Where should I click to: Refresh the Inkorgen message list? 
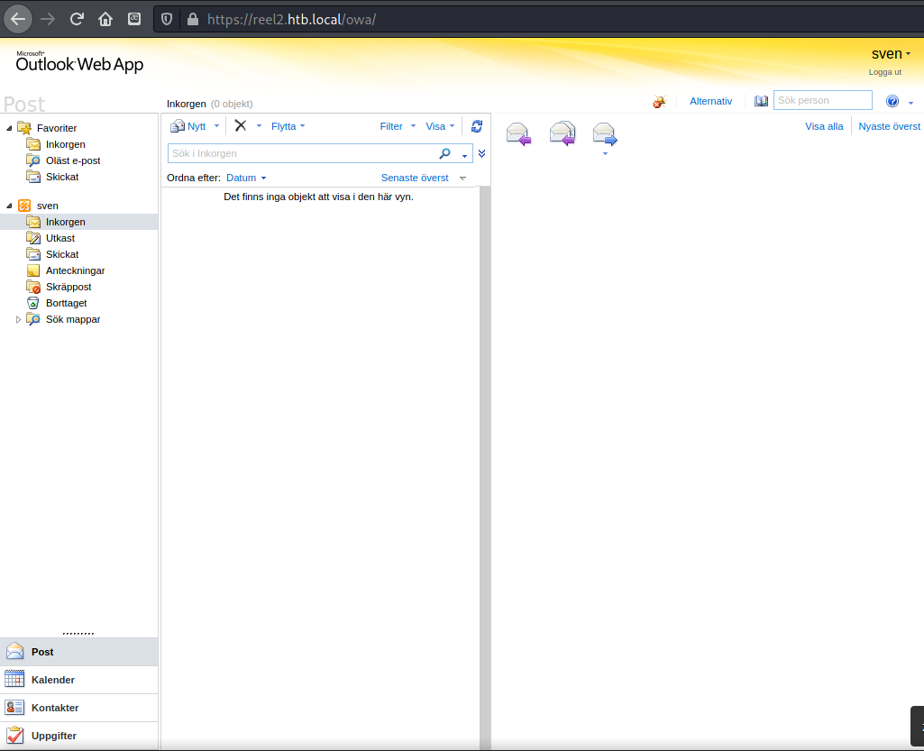point(477,126)
